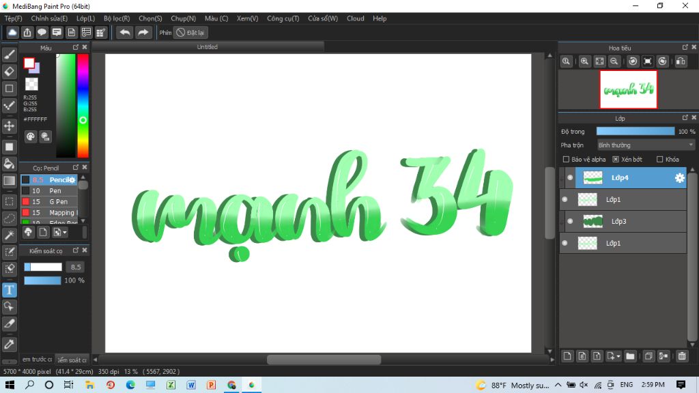Select the Bucket fill tool
The height and width of the screenshot is (393, 699).
[x=10, y=164]
